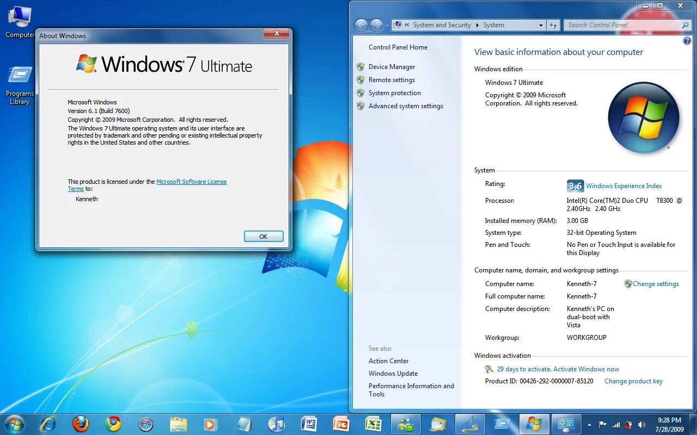
Task: Open the blue help question mark button
Action: click(x=687, y=41)
